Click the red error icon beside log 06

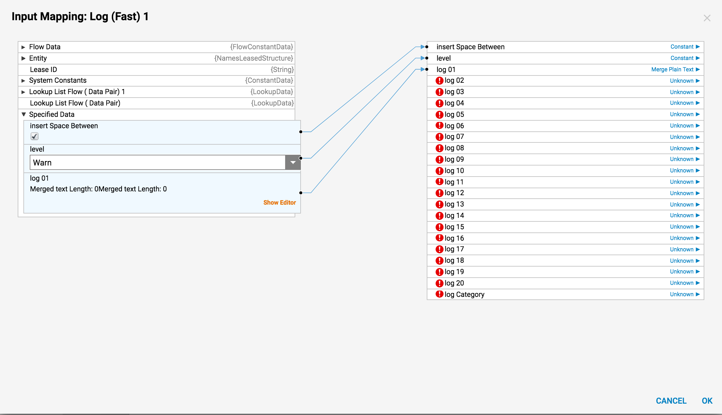439,125
